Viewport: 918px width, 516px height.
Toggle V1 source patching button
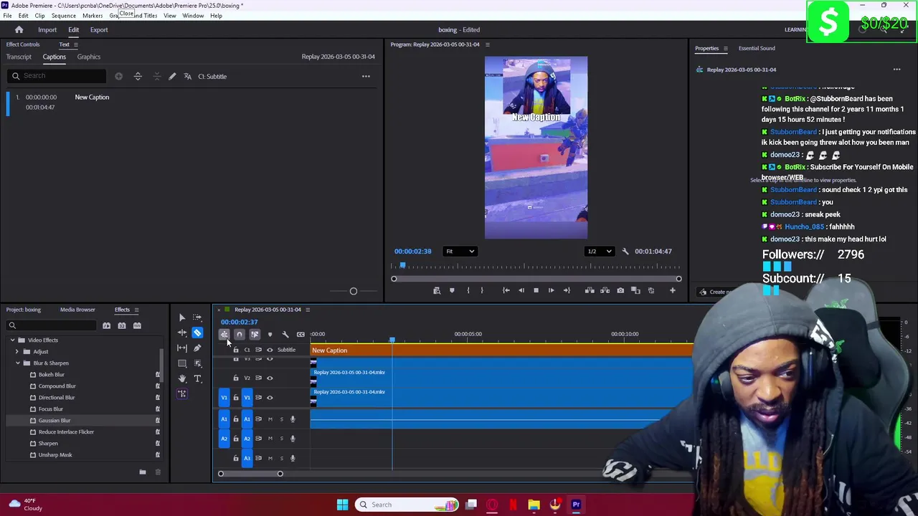224,398
